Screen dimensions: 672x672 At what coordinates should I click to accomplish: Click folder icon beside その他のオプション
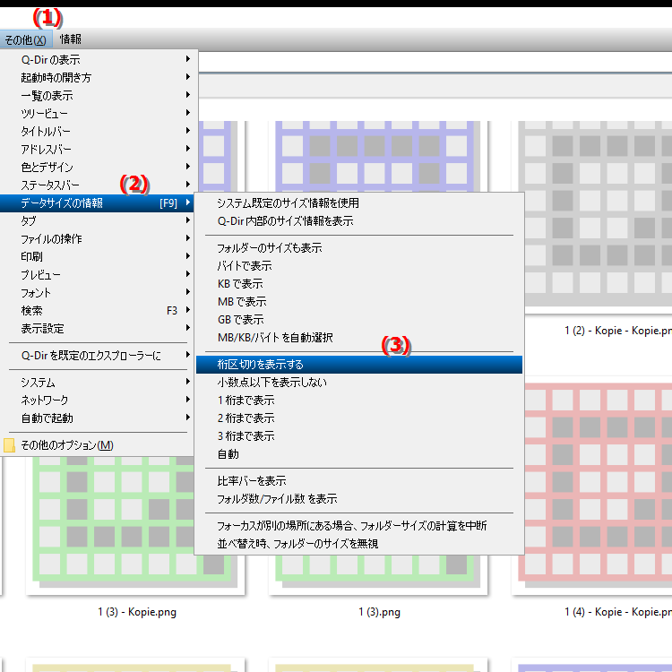tap(9, 445)
